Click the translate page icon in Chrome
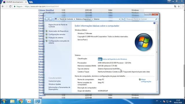 (x=175, y=6)
